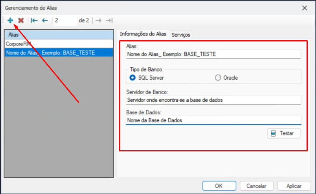Delete alias using red X icon
Image resolution: width=316 pixels, height=194 pixels.
click(21, 21)
